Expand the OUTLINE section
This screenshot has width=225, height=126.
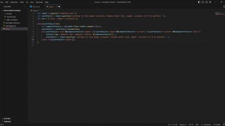[7, 119]
